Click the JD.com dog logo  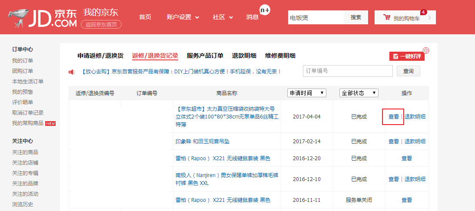coord(42,18)
